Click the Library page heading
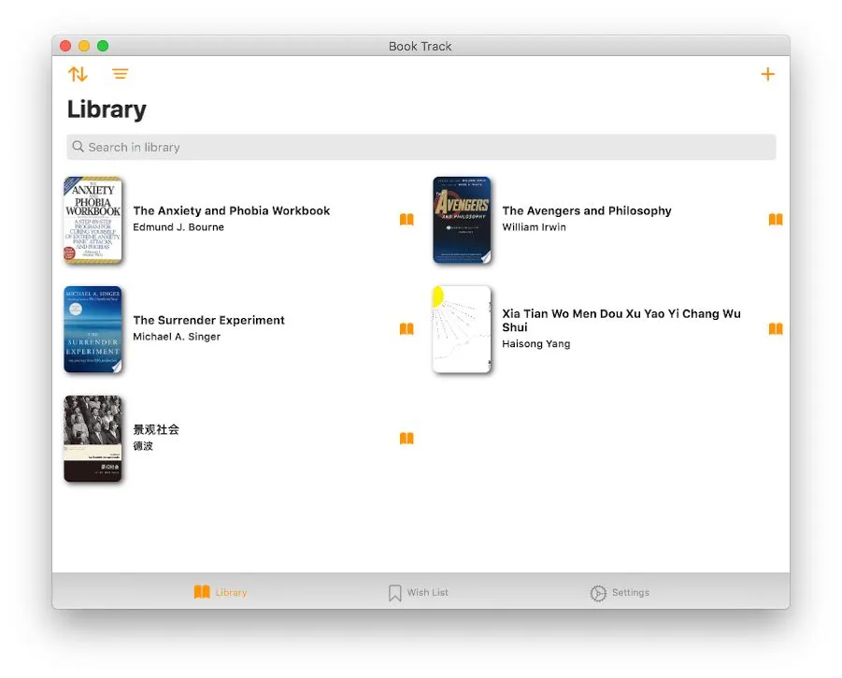Viewport: 842px width, 678px height. tap(107, 109)
